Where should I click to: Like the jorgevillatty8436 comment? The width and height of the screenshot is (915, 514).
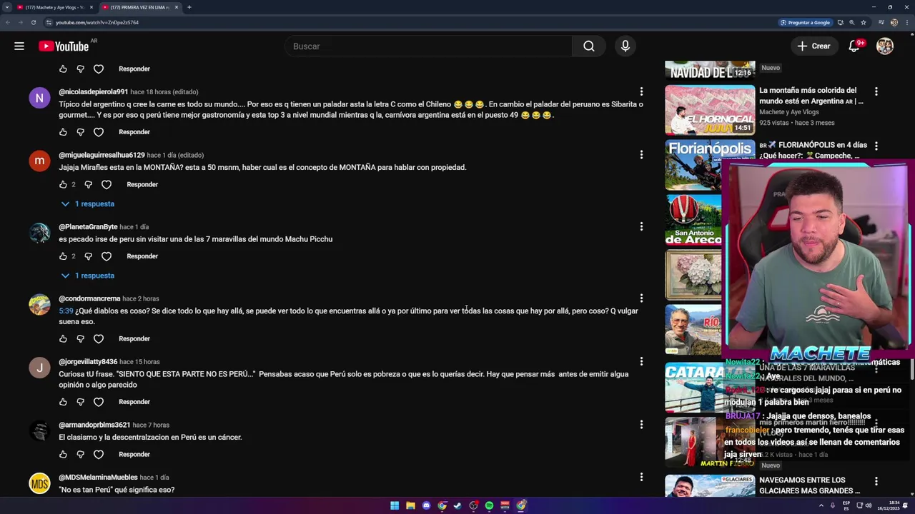click(x=63, y=402)
